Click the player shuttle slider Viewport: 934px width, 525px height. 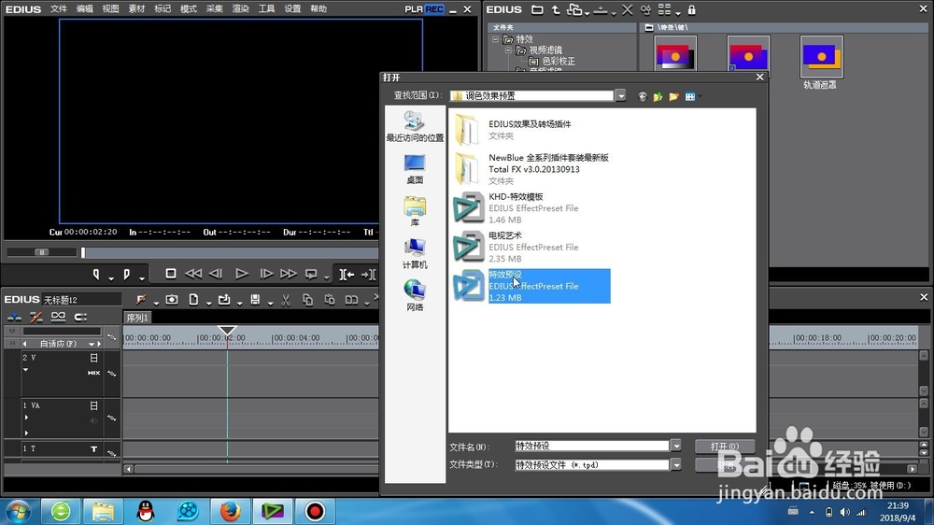pyautogui.click(x=42, y=252)
